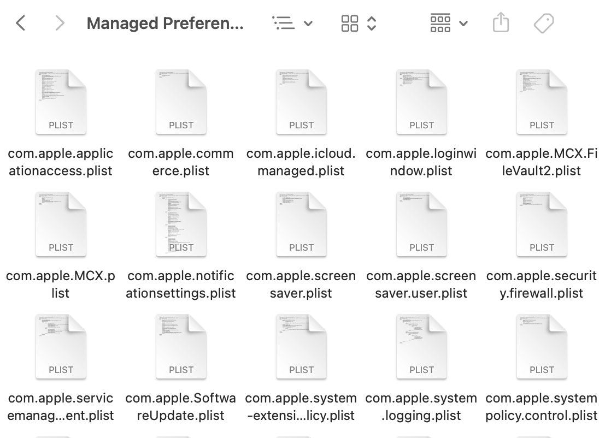611x438 pixels.
Task: Select the com.apple.applicationaccess.plist file icon
Action: pyautogui.click(x=61, y=102)
